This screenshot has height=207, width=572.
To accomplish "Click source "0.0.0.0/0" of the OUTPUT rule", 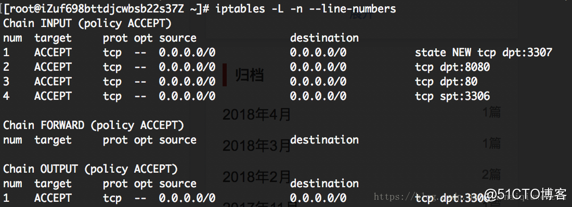I will [187, 198].
